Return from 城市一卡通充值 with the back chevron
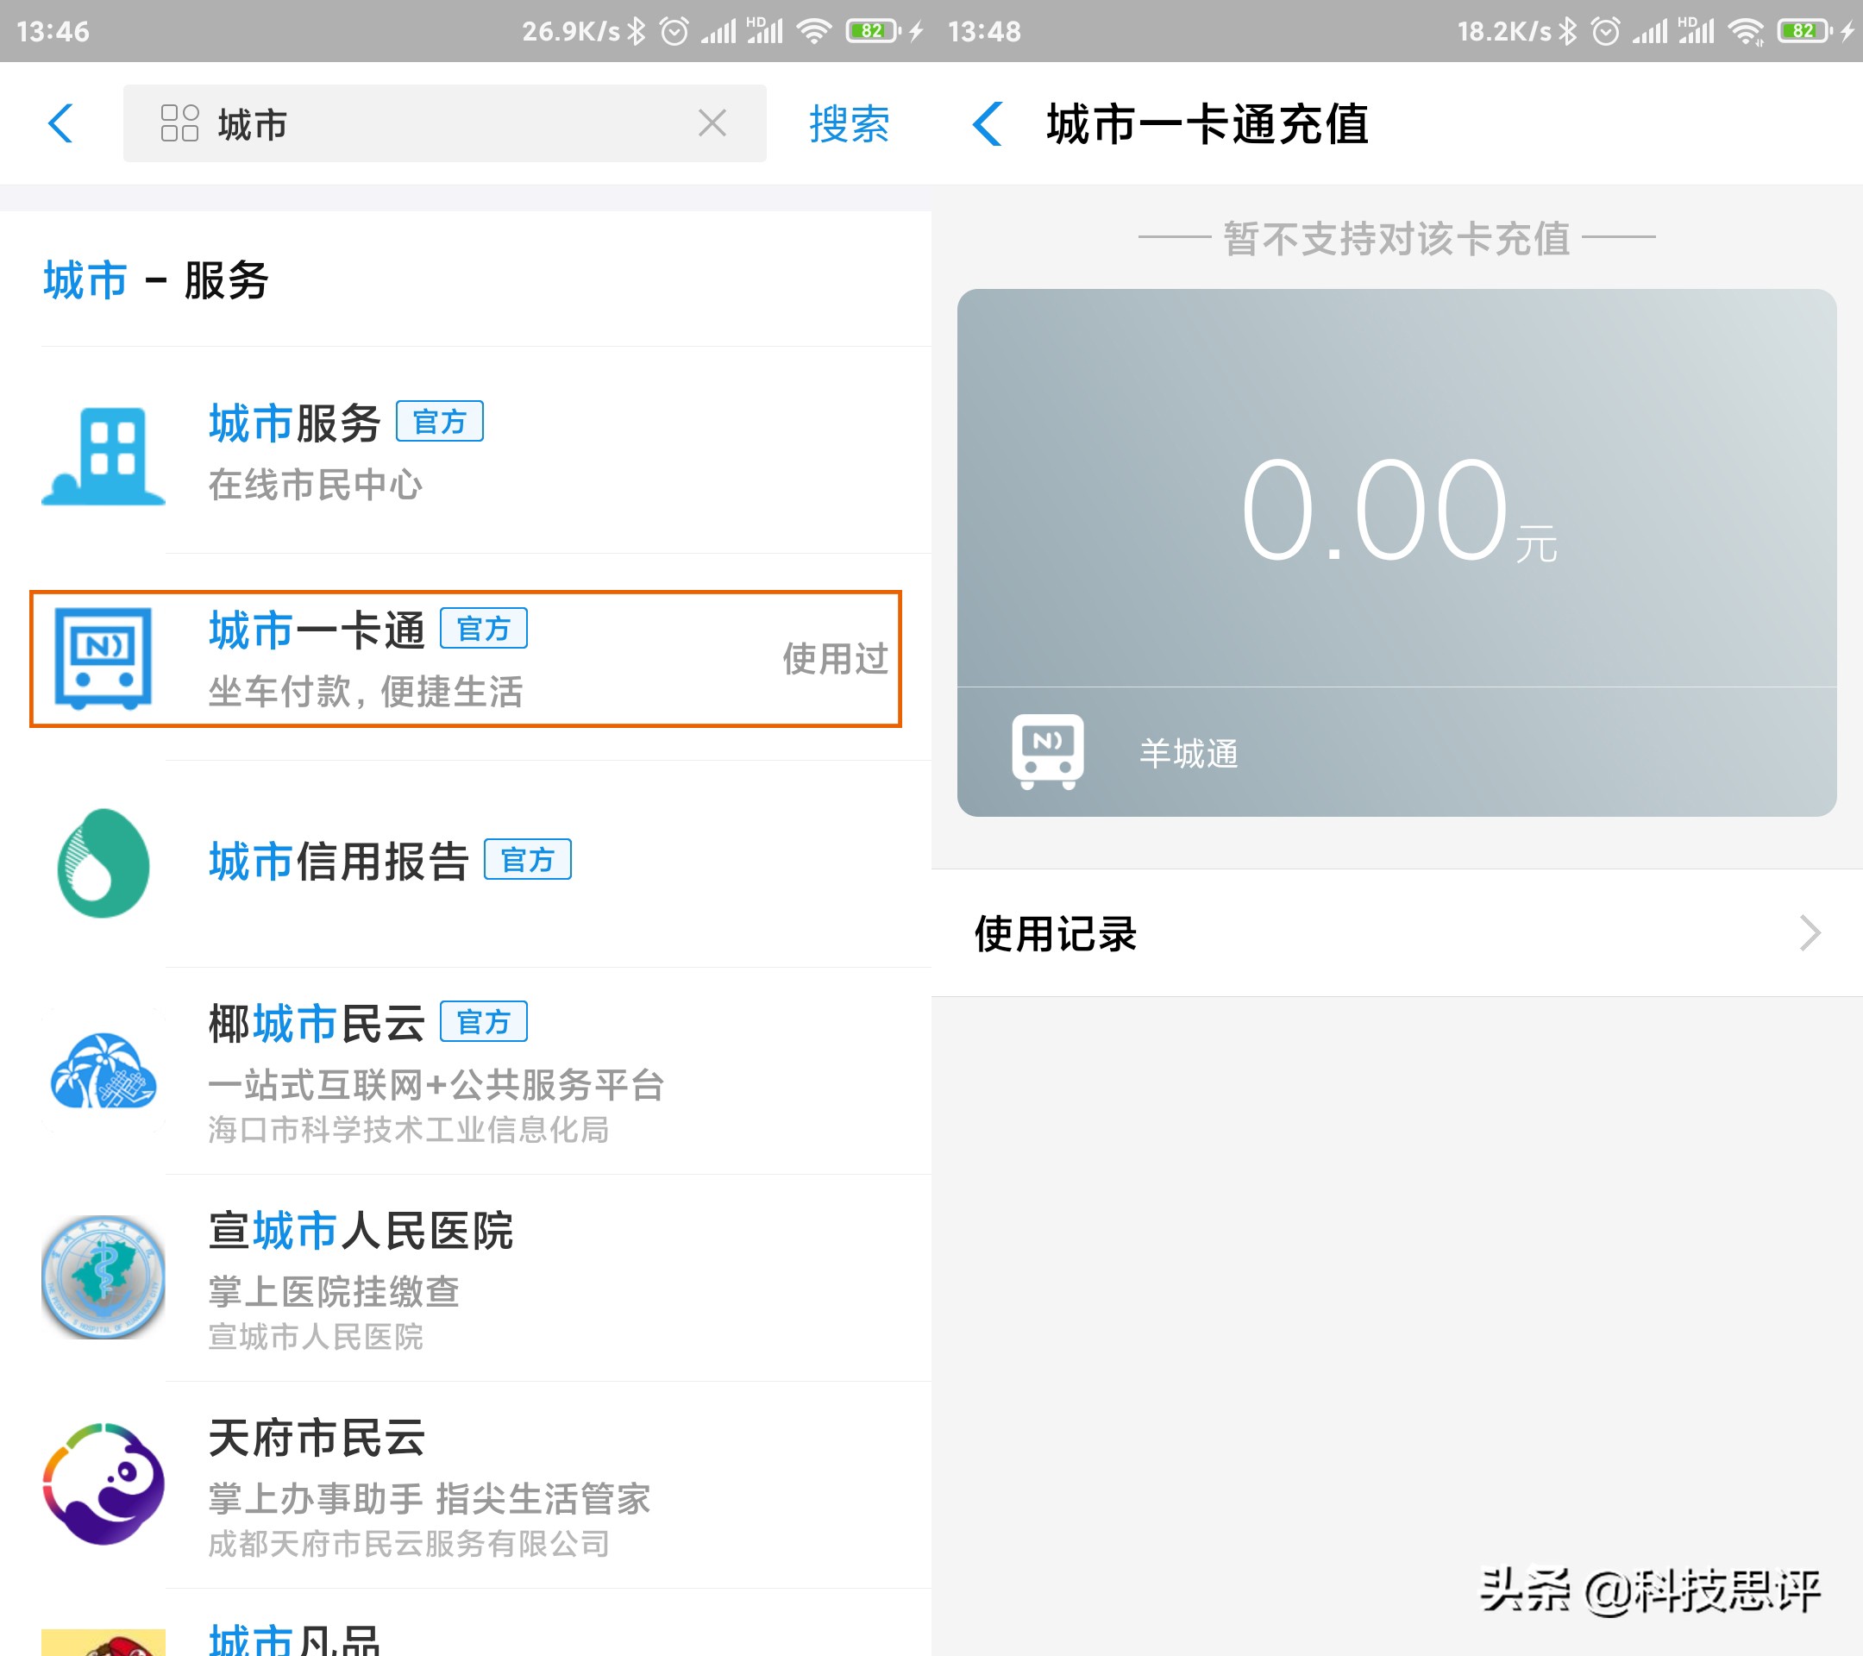Image resolution: width=1863 pixels, height=1656 pixels. point(989,127)
